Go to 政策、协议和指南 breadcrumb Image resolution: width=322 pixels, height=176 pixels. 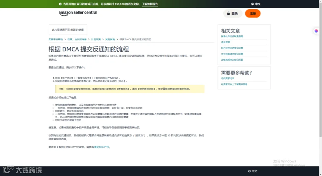click(x=77, y=39)
